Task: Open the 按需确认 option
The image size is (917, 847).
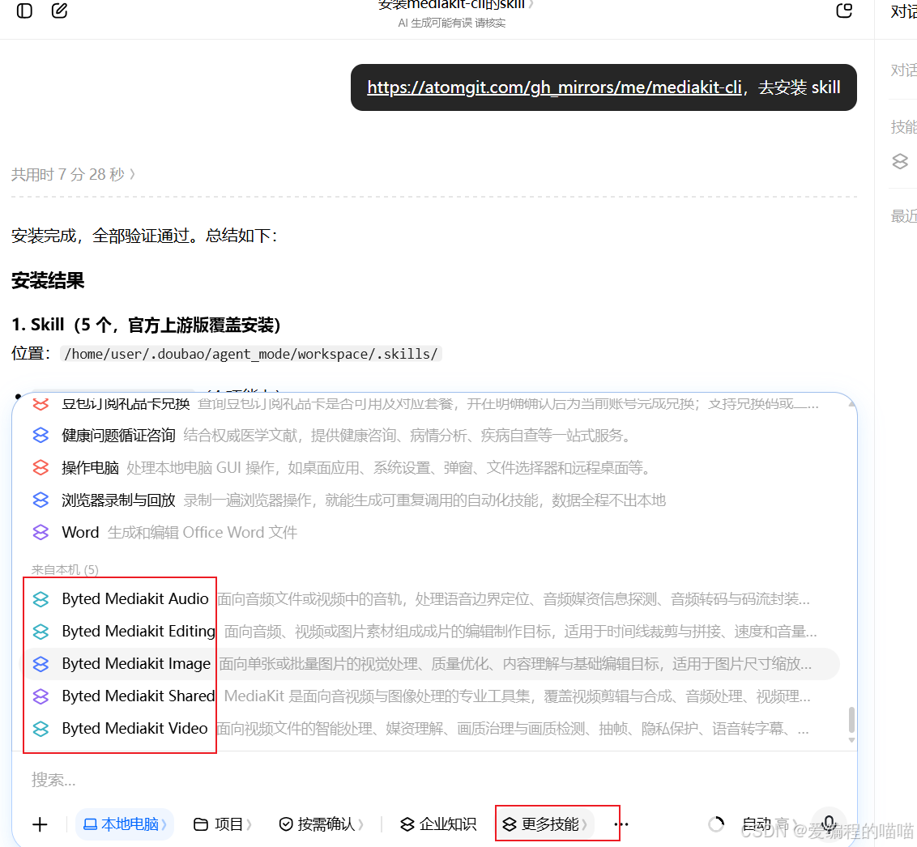Action: tap(321, 825)
